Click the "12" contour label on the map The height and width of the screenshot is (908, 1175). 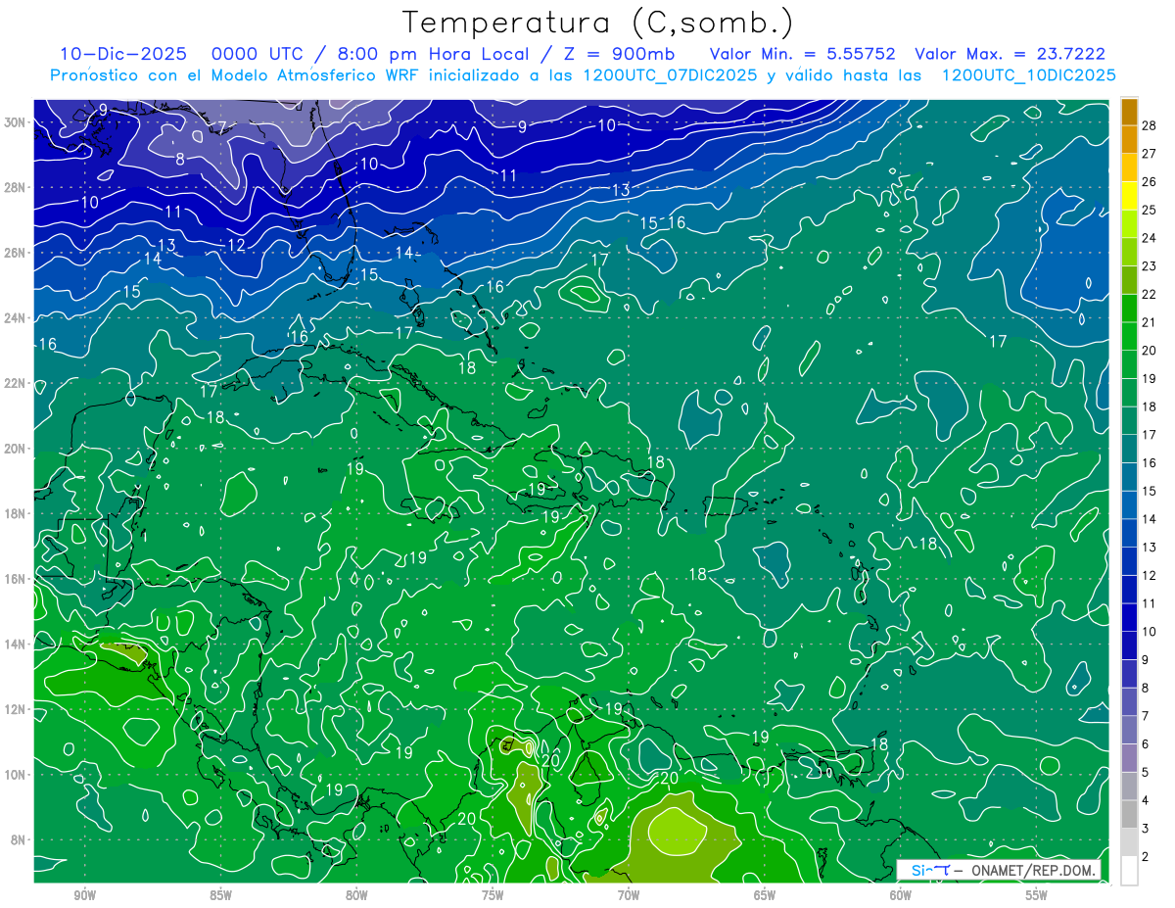[237, 245]
